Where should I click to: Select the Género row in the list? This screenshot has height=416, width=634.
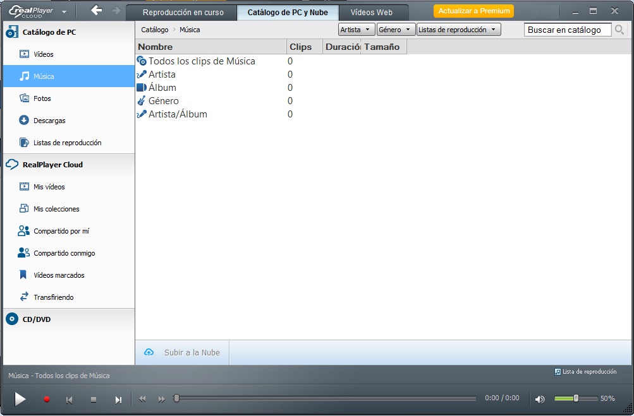pos(271,101)
